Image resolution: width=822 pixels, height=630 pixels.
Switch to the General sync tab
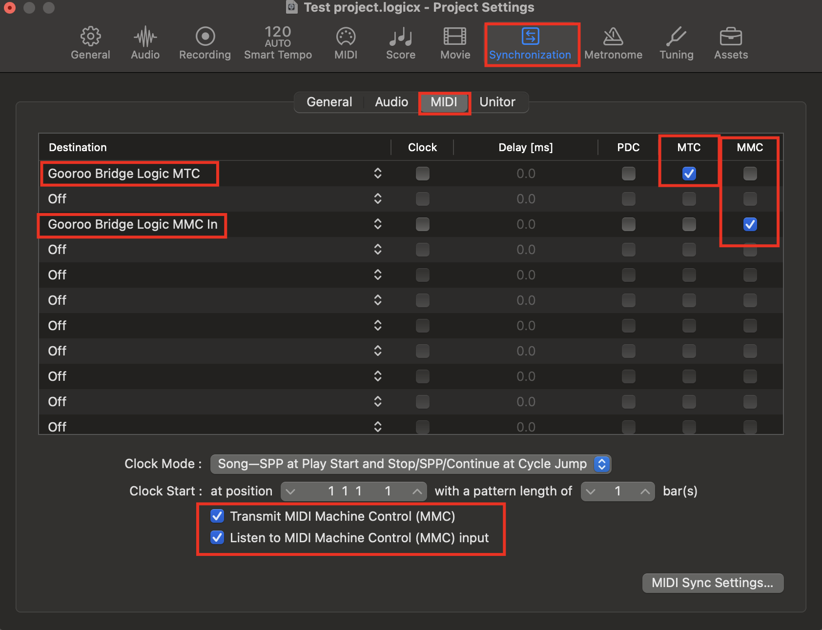pyautogui.click(x=329, y=102)
